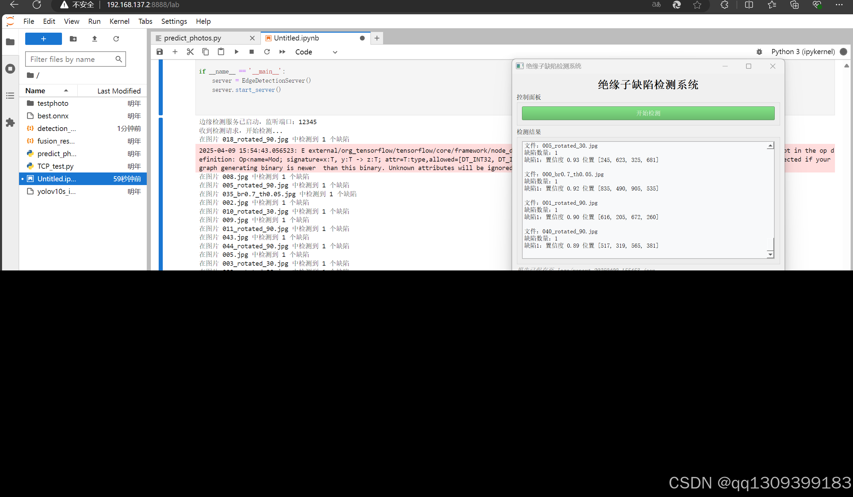Run the selected cell
The image size is (853, 497).
click(236, 52)
